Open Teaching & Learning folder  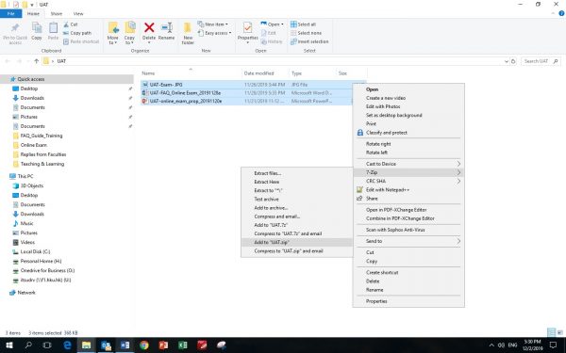click(42, 164)
